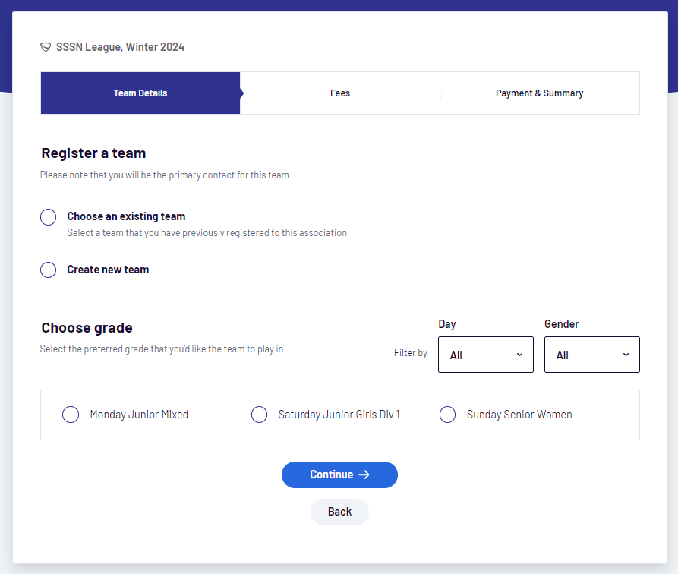Click the Filter by label

tap(410, 353)
